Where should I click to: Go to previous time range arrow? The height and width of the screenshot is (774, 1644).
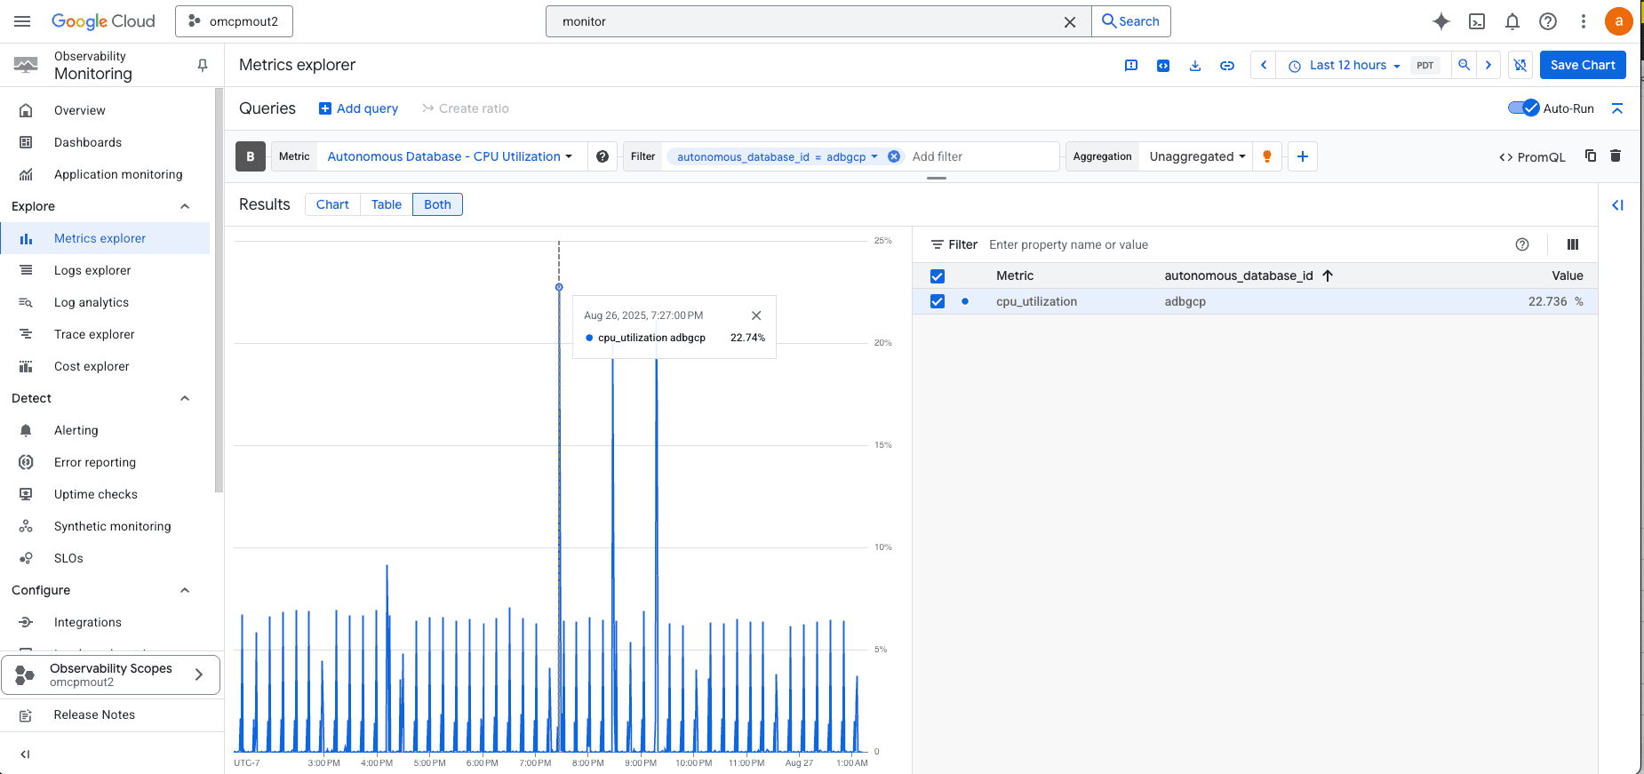(x=1264, y=65)
